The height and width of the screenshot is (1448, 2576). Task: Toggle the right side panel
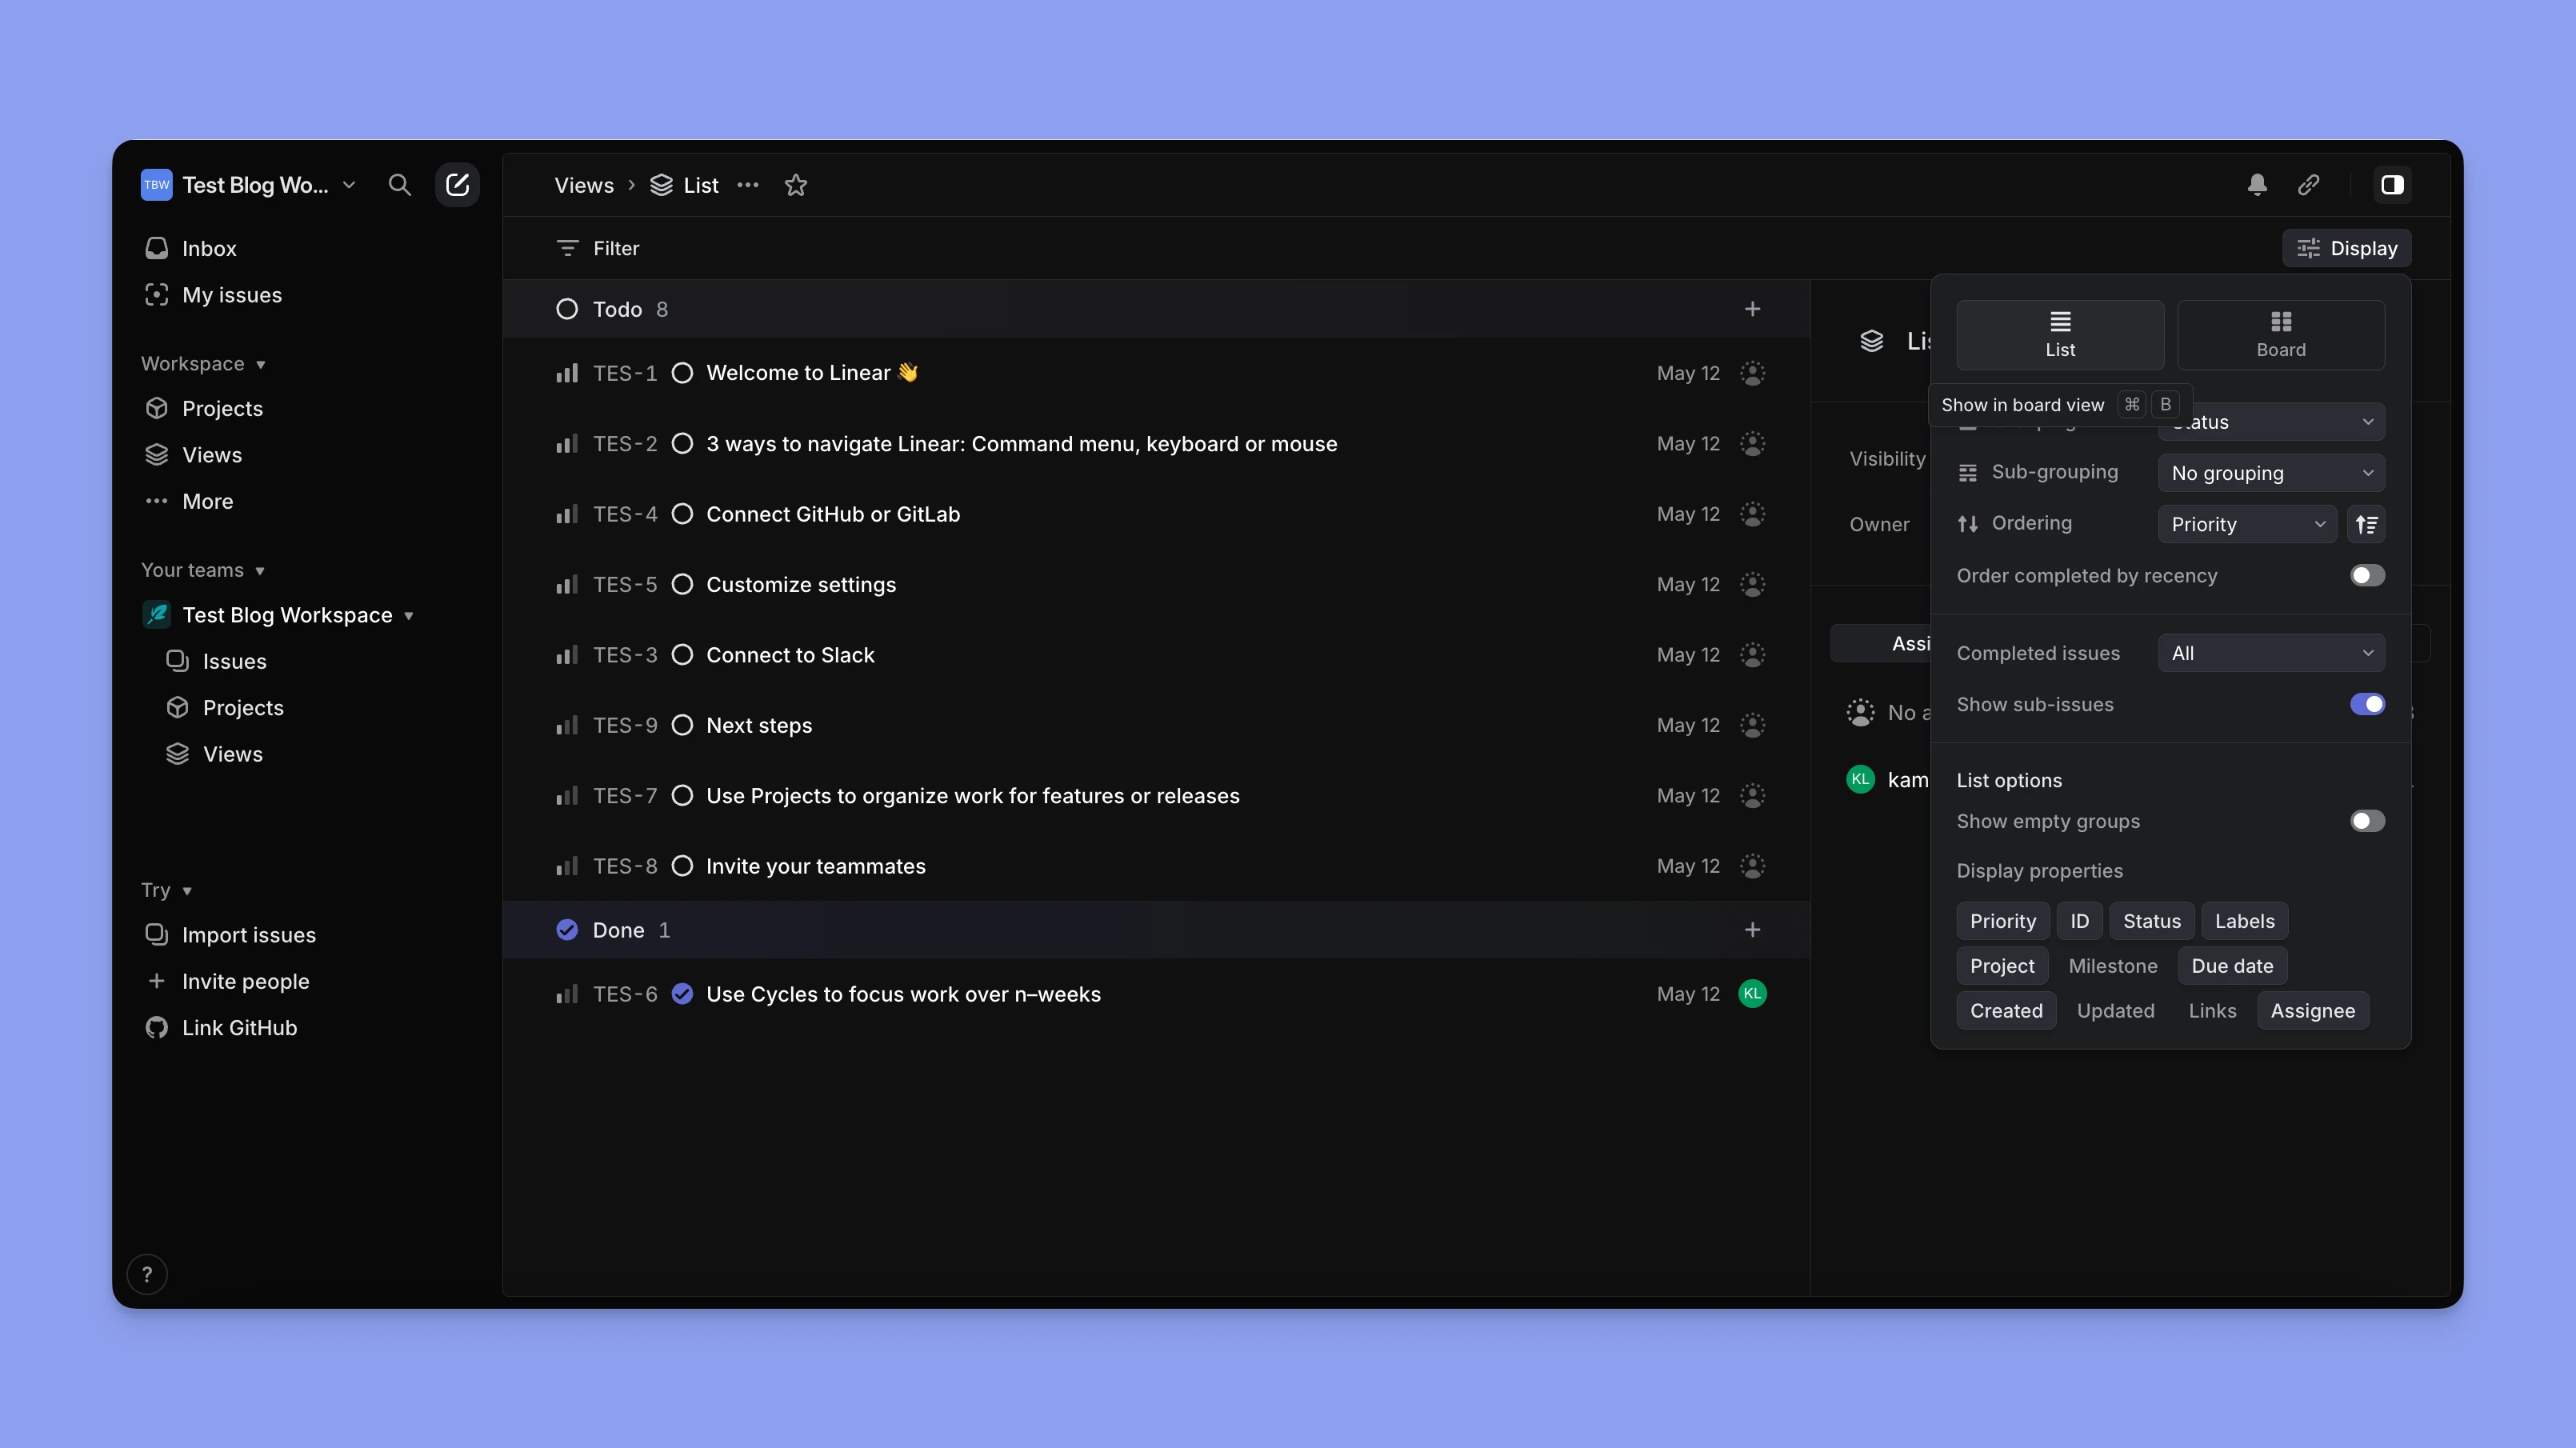point(2392,184)
